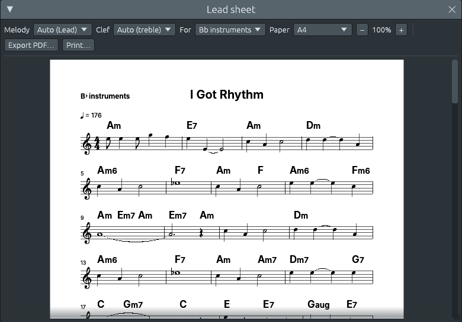
Task: Click the 100% zoom value
Action: pyautogui.click(x=381, y=30)
